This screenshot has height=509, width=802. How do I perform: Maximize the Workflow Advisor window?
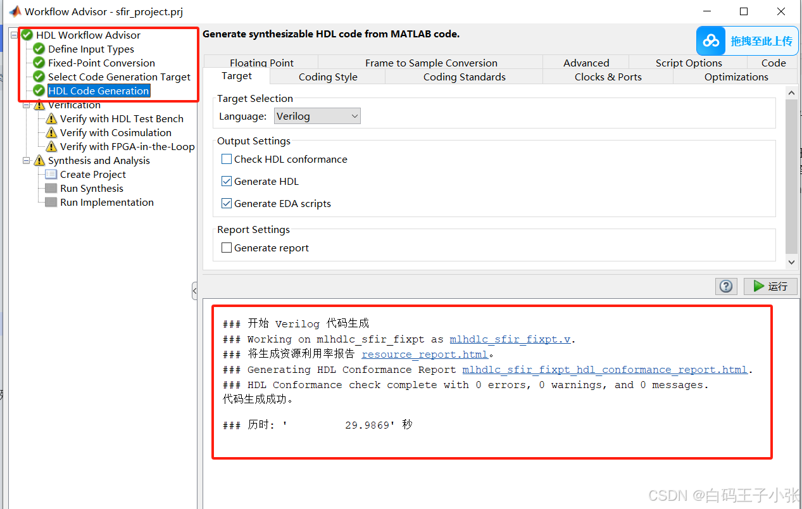coord(744,11)
